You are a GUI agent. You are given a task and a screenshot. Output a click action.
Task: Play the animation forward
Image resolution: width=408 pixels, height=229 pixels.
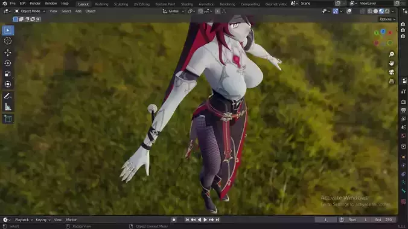205,219
